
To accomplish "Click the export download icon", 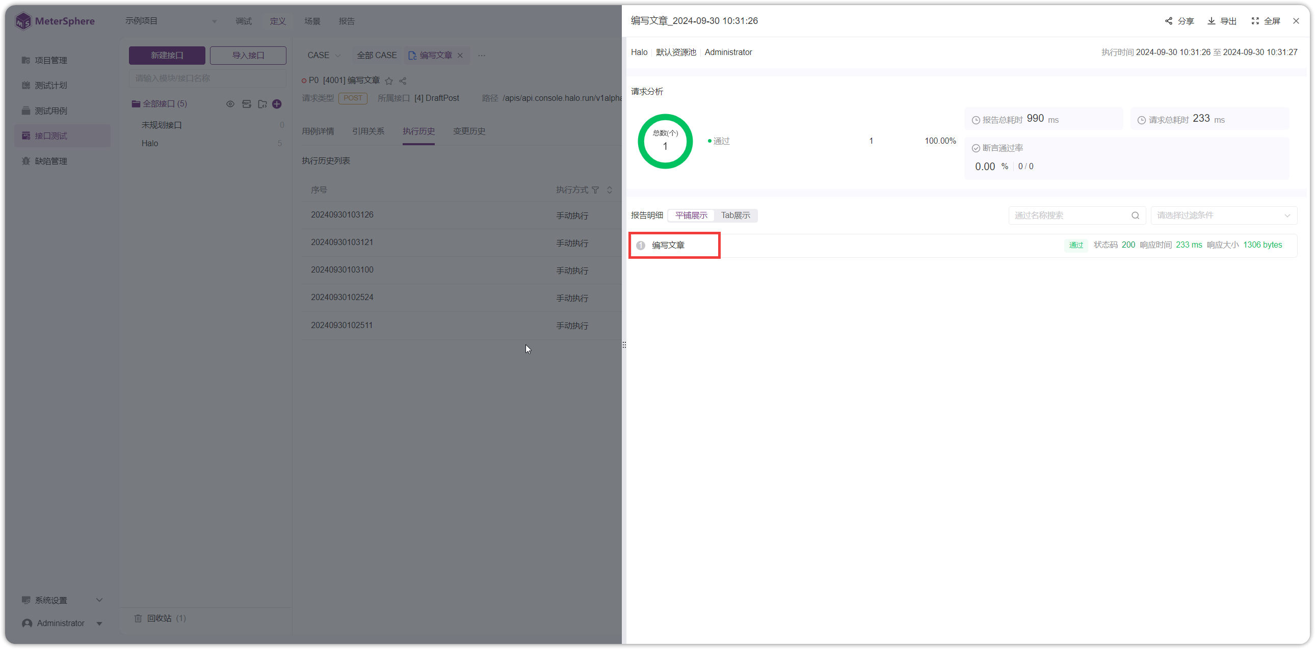I will (x=1211, y=21).
